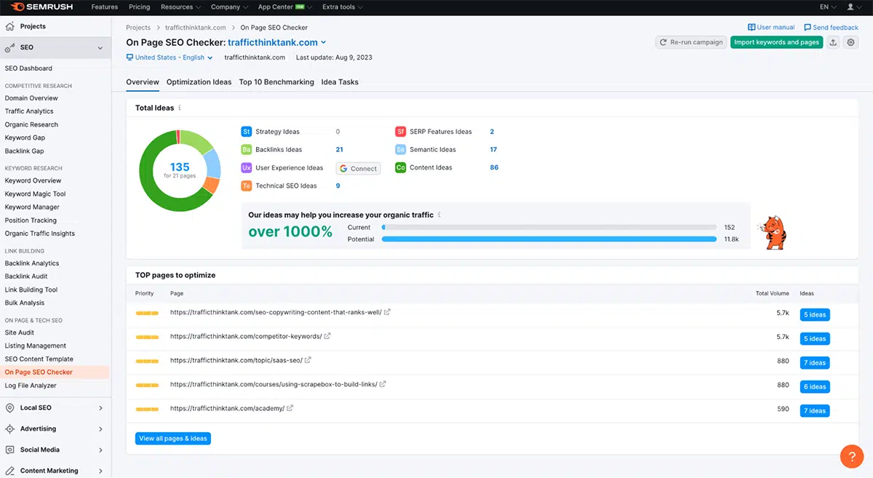
Task: Click the SERP Features Sf icon
Action: click(x=400, y=132)
